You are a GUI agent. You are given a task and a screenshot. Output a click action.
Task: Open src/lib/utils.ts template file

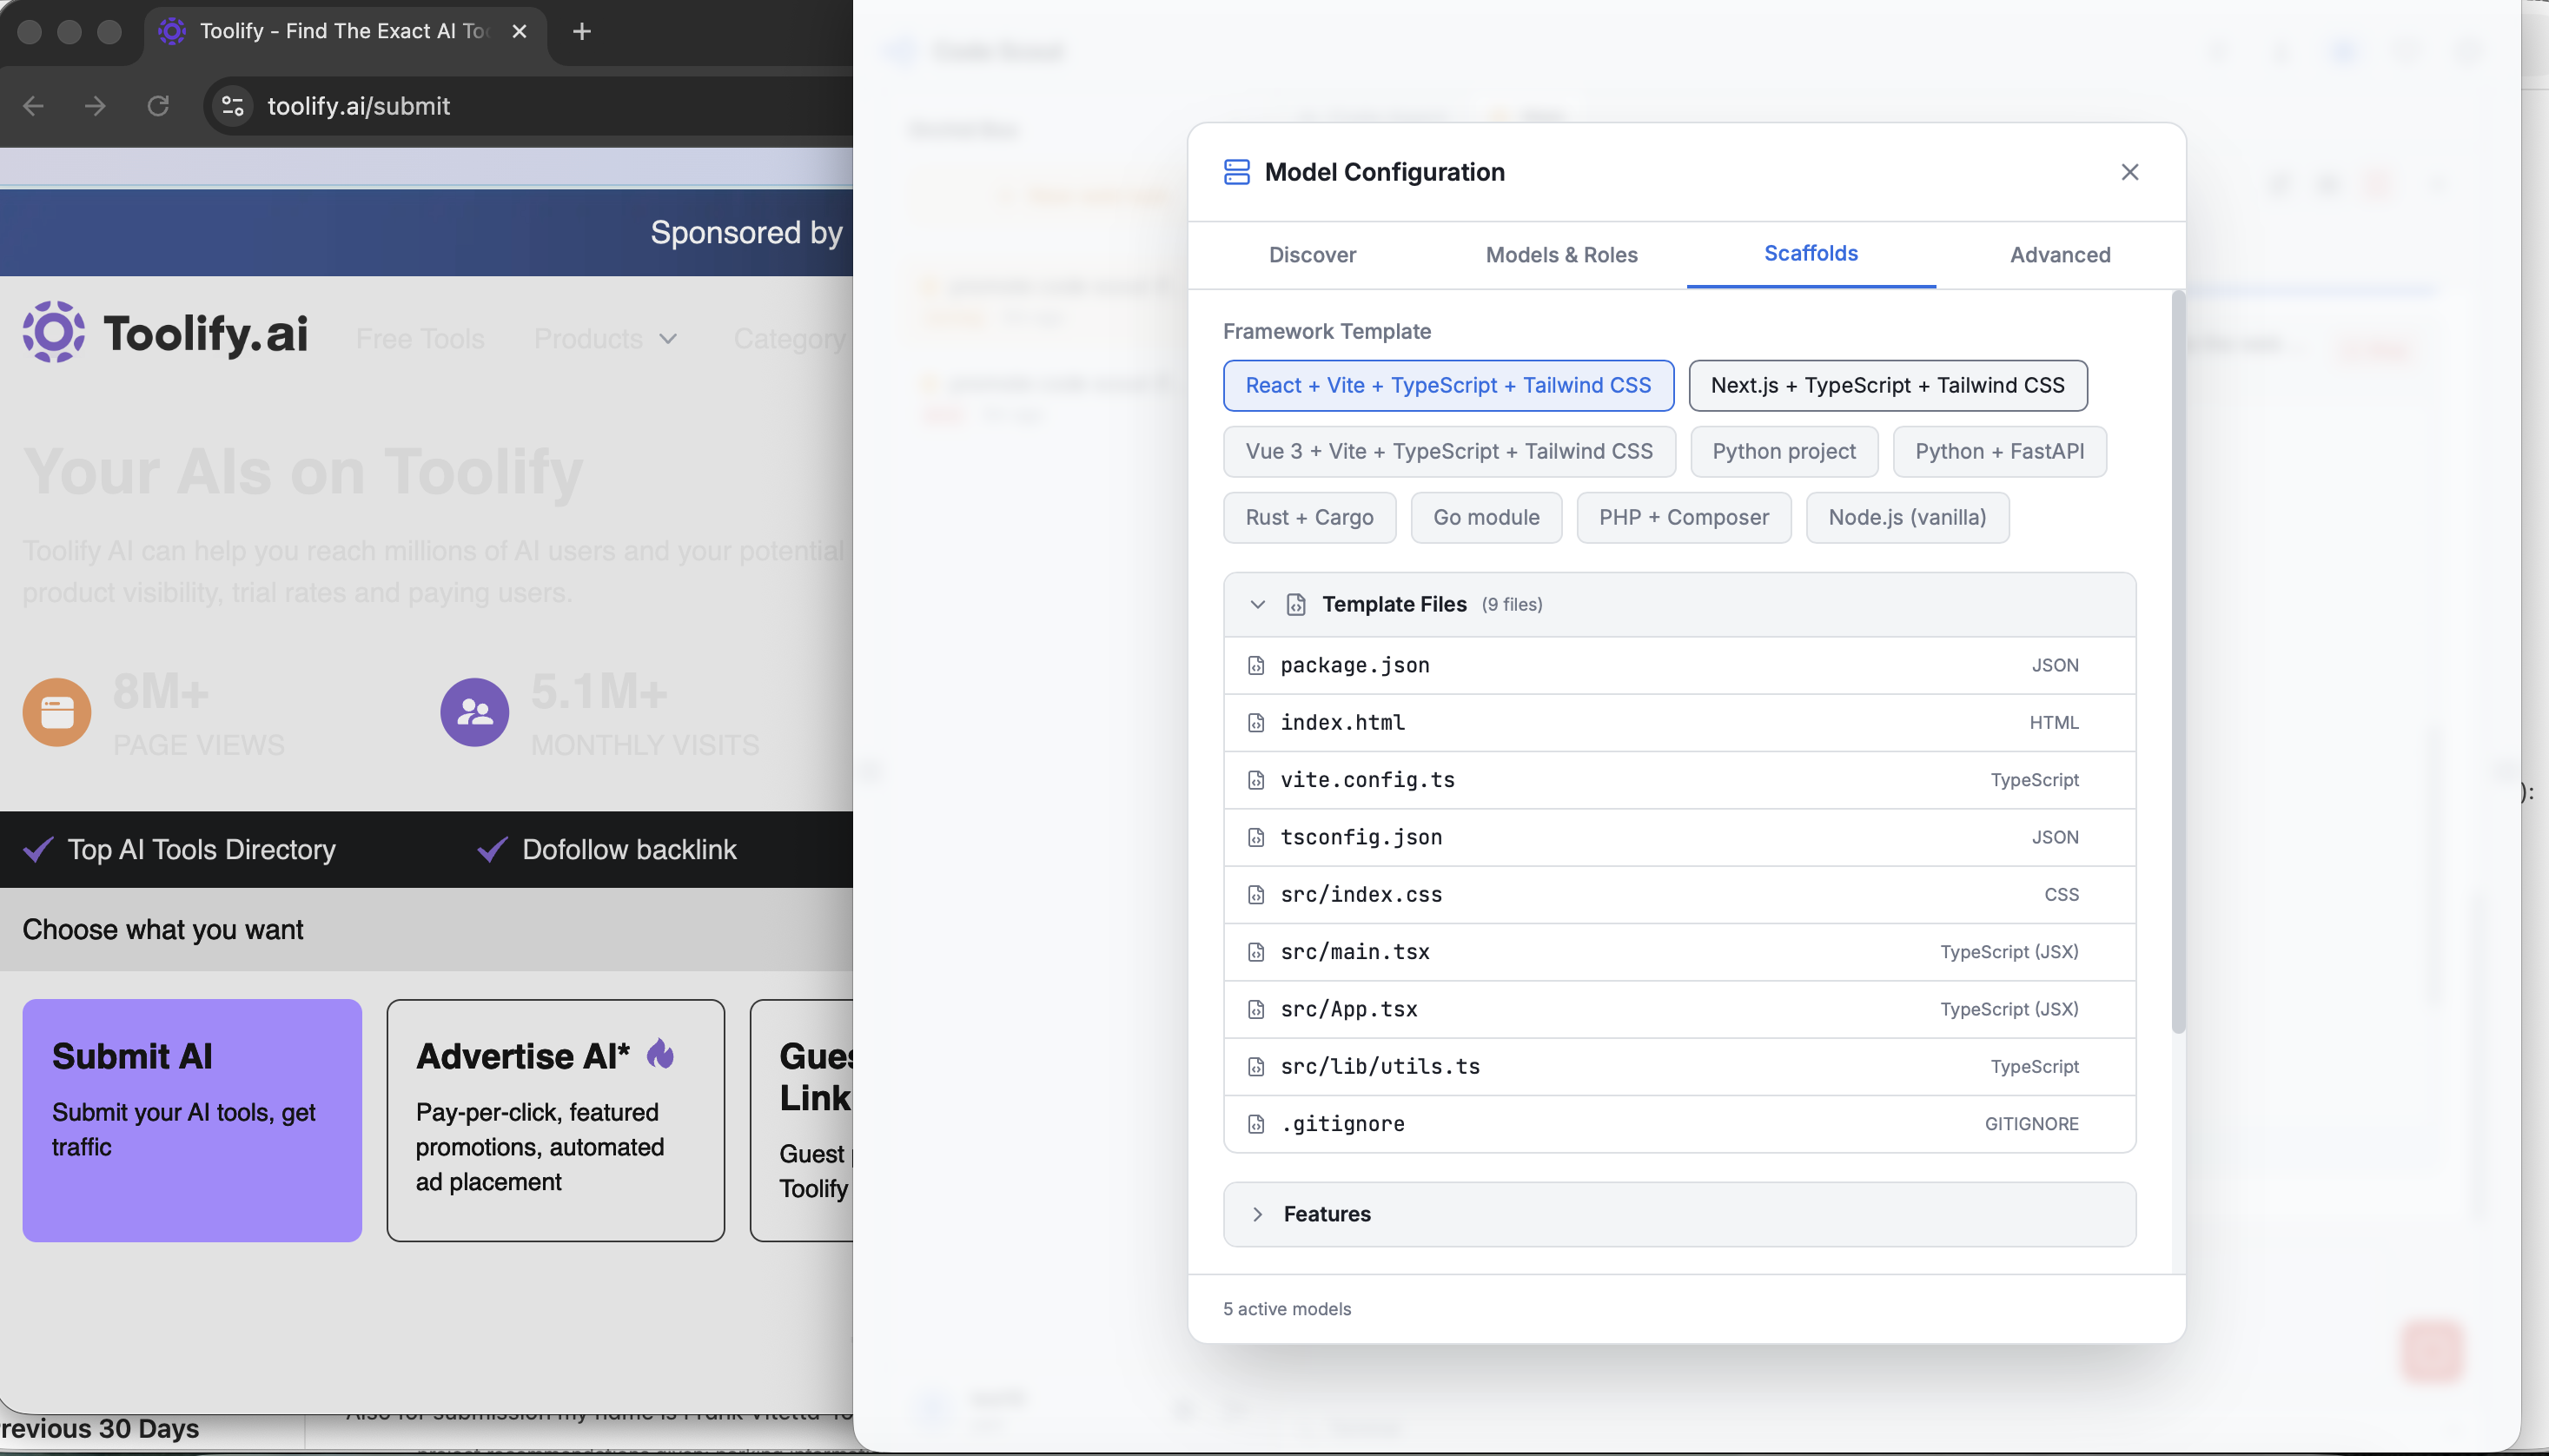[1679, 1066]
